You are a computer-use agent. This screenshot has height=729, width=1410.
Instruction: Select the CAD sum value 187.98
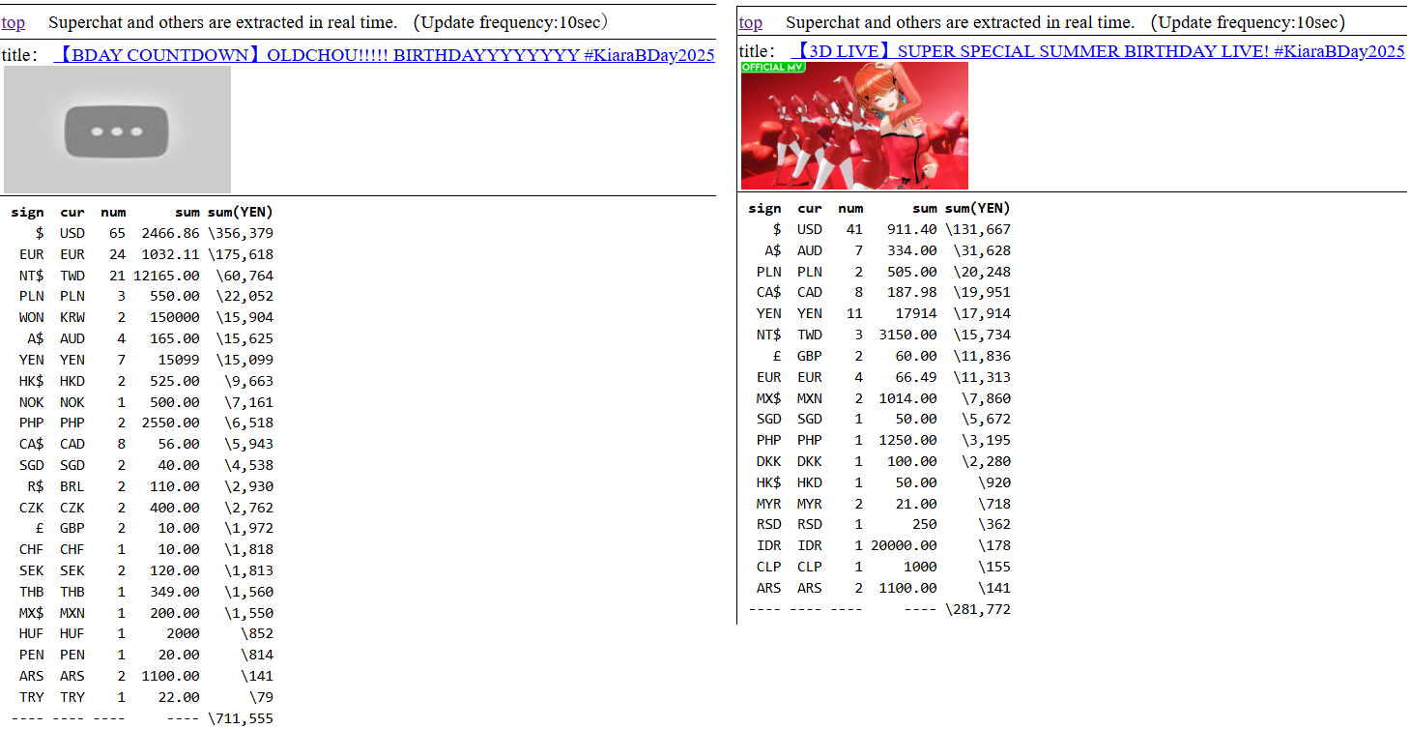click(x=912, y=292)
